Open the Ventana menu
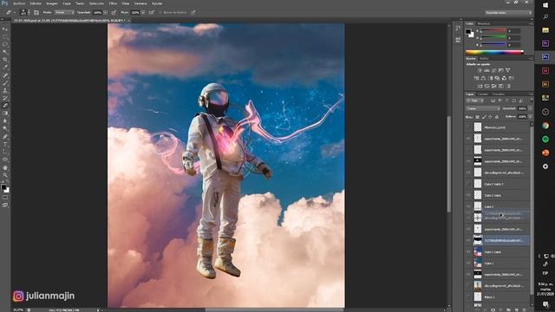 [x=140, y=3]
